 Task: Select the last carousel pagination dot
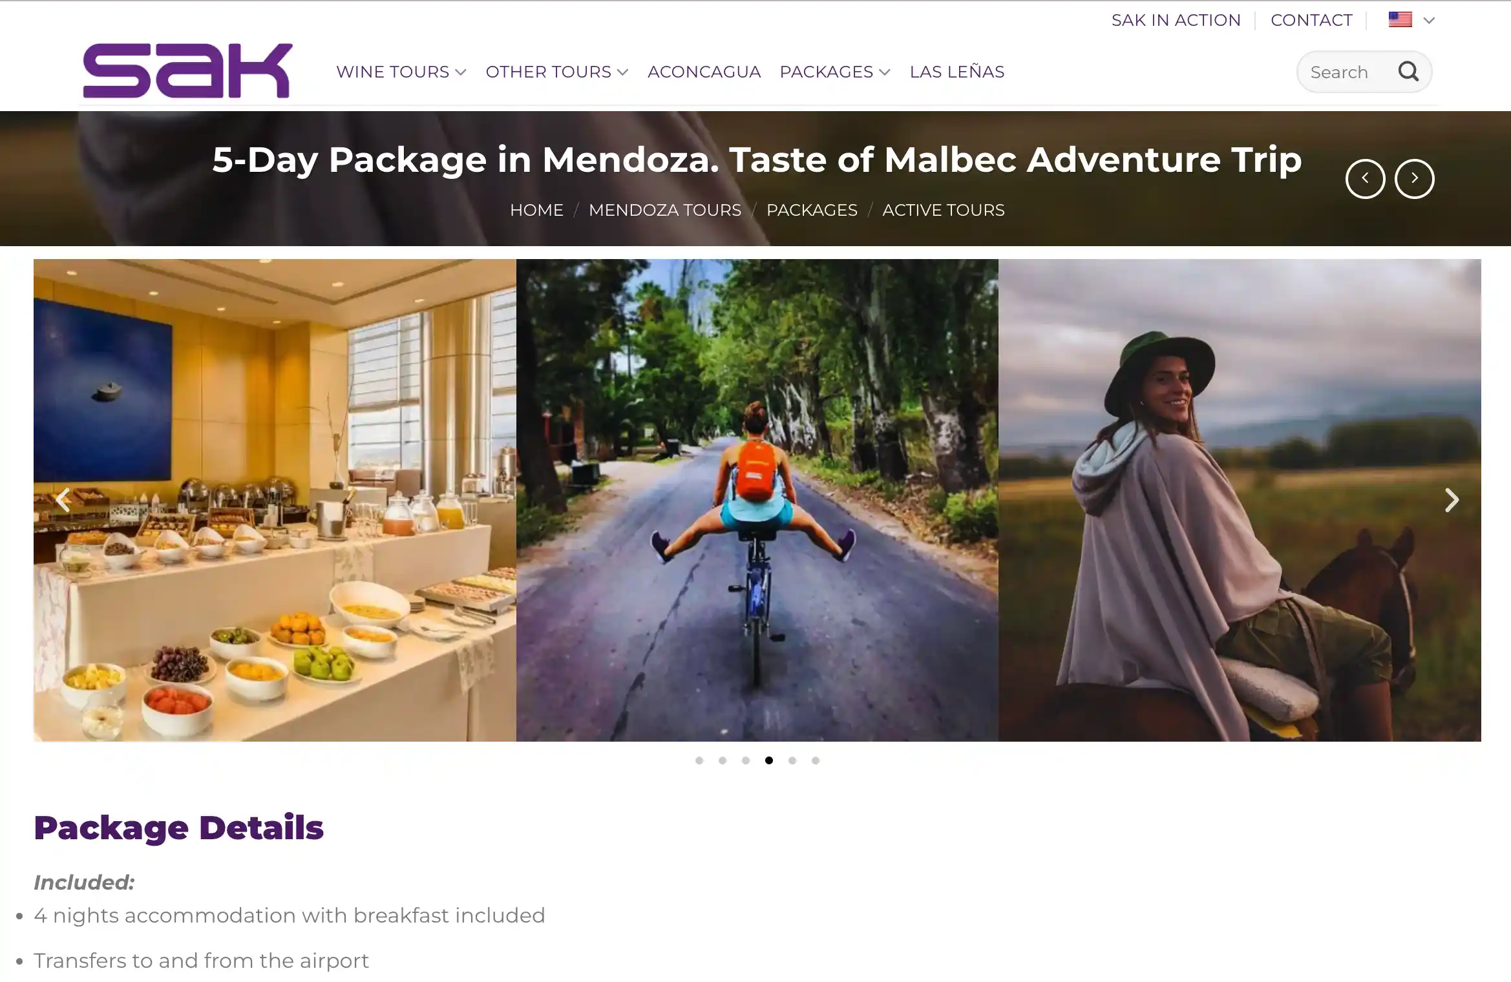815,760
